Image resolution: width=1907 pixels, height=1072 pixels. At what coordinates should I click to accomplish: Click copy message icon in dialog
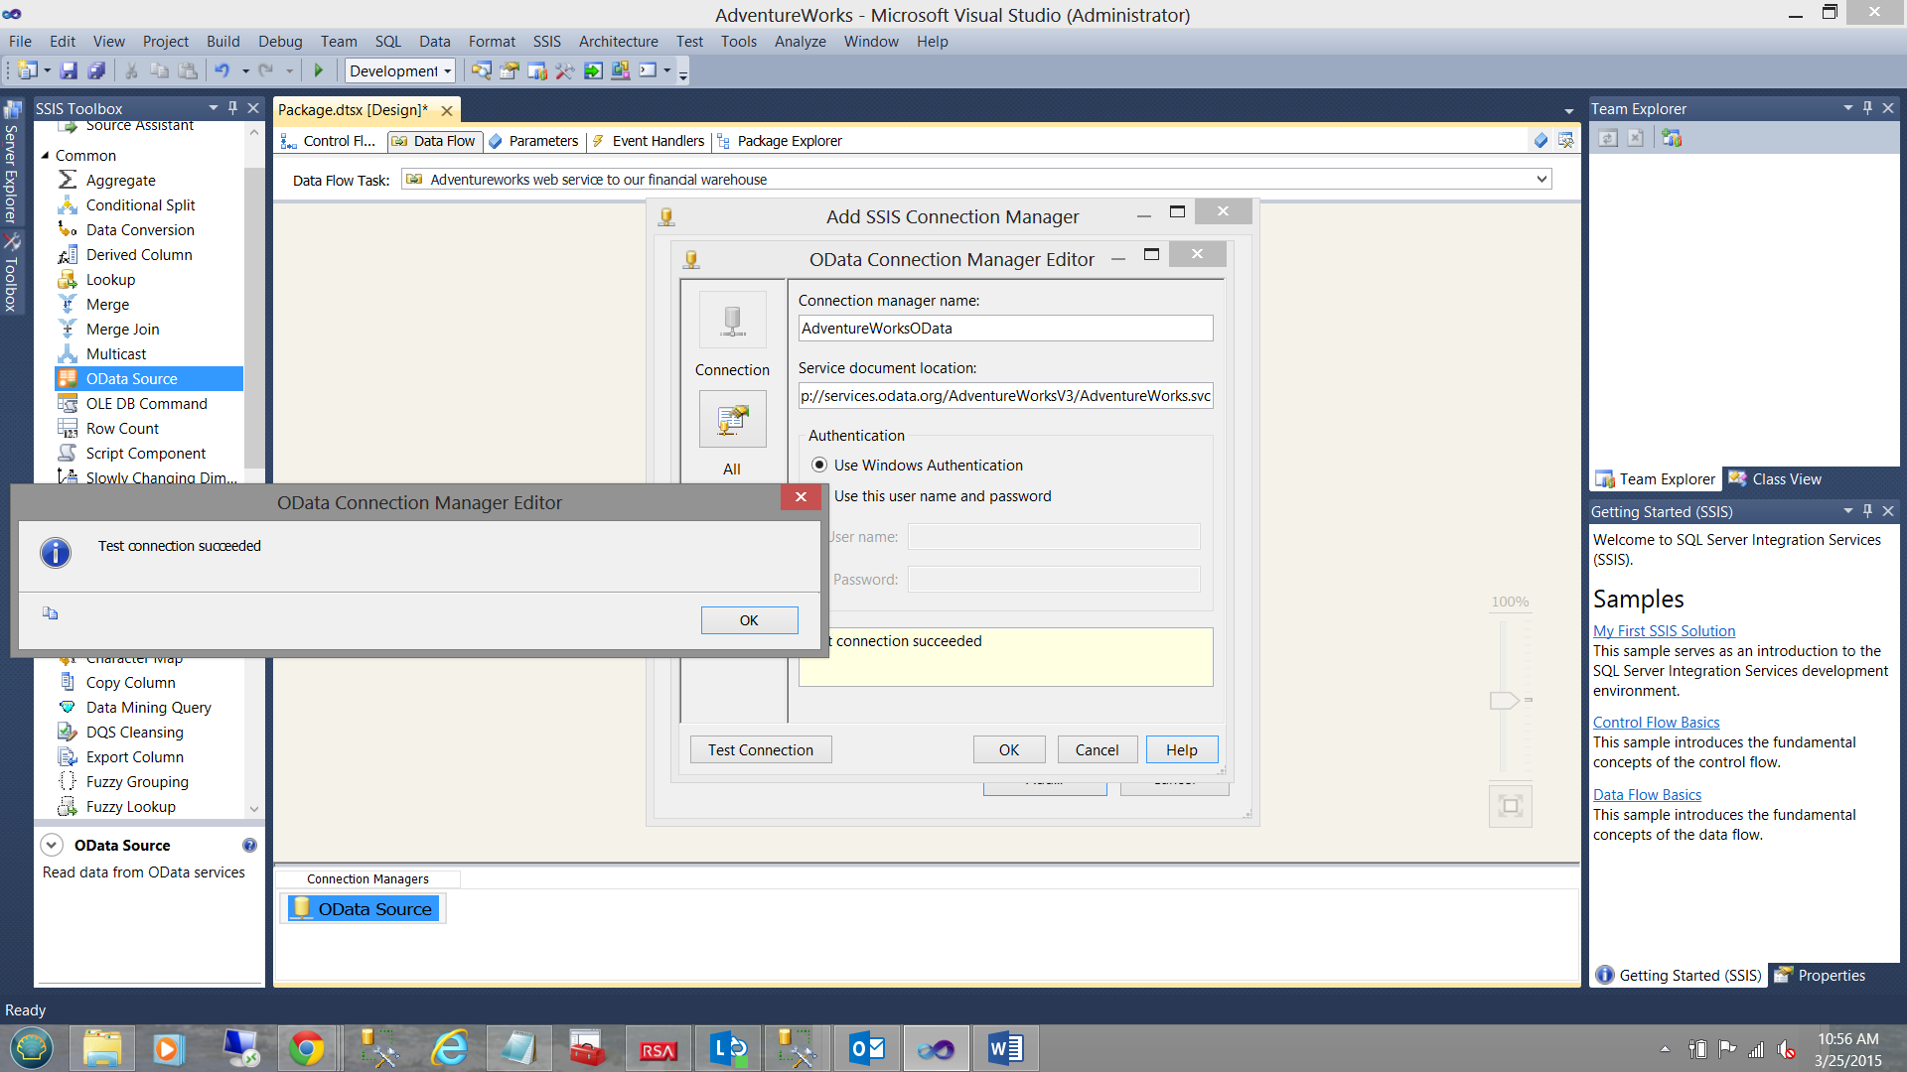click(x=51, y=613)
